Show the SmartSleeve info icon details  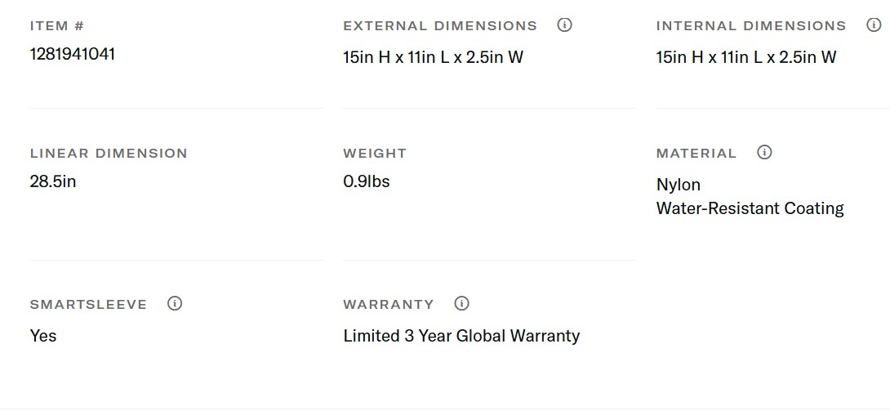pos(175,304)
